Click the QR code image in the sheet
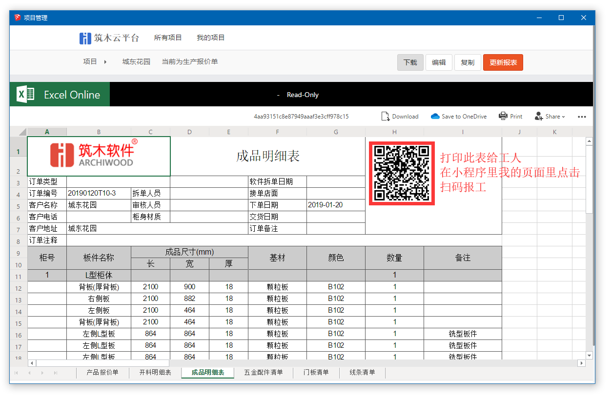This screenshot has width=611, height=399. pos(402,173)
